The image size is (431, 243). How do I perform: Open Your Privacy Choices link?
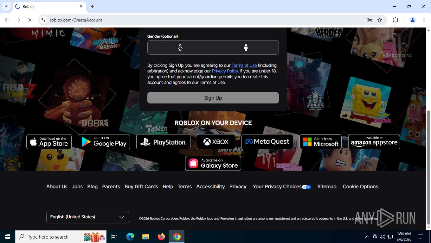(x=282, y=186)
